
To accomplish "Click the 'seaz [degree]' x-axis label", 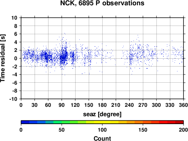I will [102, 114].
